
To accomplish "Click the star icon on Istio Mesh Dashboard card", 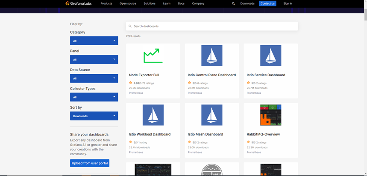I will (190, 142).
